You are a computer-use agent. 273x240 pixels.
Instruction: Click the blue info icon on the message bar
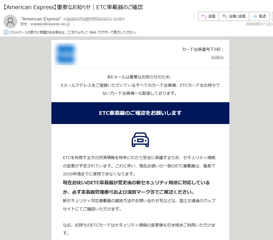6,32
